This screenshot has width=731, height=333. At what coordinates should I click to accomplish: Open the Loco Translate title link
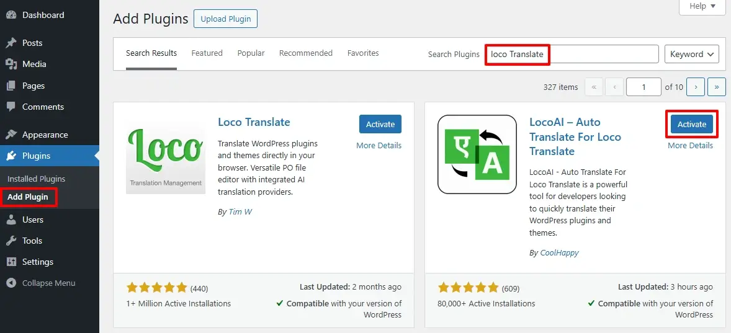(x=254, y=122)
